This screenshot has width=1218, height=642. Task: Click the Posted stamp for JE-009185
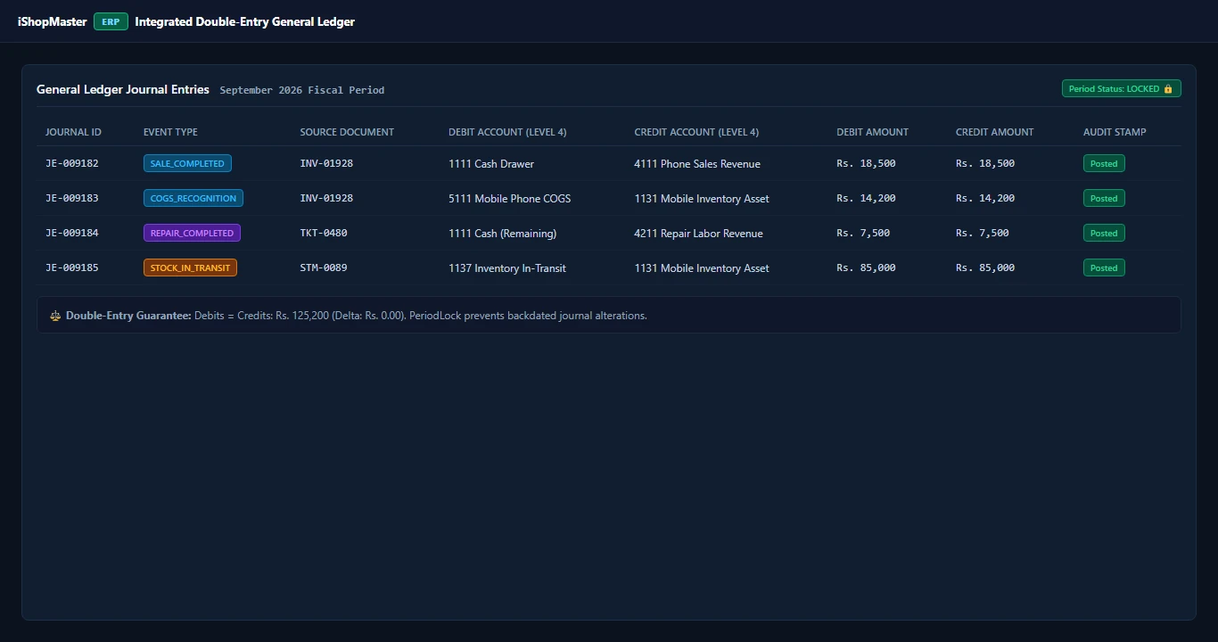tap(1104, 267)
